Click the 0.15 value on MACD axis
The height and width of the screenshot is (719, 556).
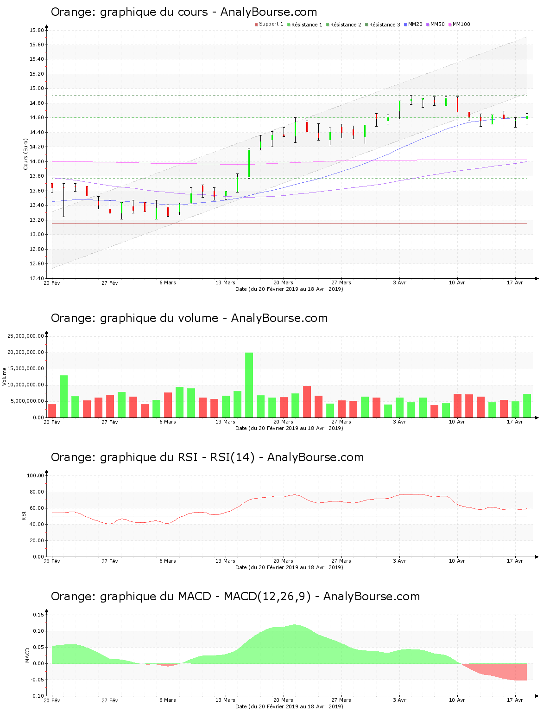(39, 614)
